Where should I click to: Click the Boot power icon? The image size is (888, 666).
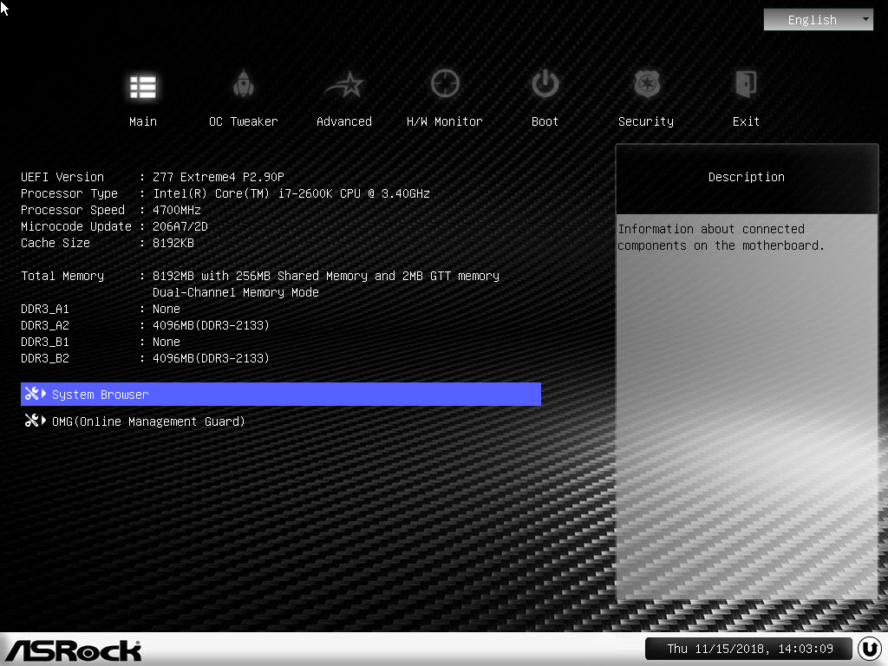tap(545, 84)
